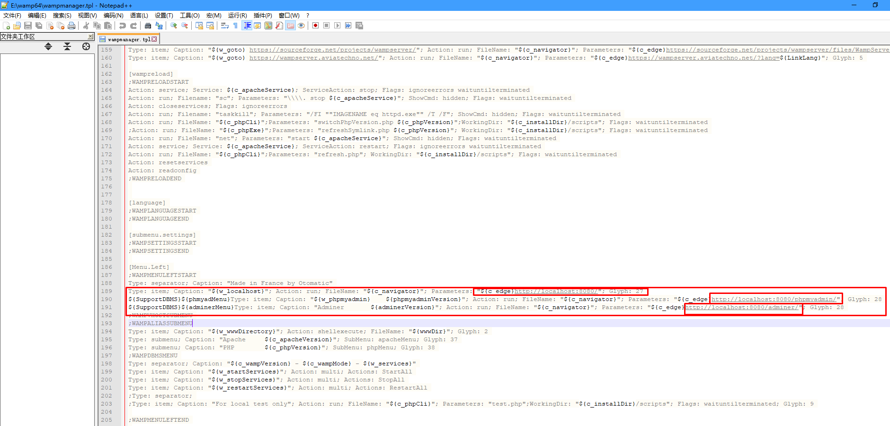The width and height of the screenshot is (890, 426).
Task: Click the Save All toolbar icon
Action: coord(39,26)
